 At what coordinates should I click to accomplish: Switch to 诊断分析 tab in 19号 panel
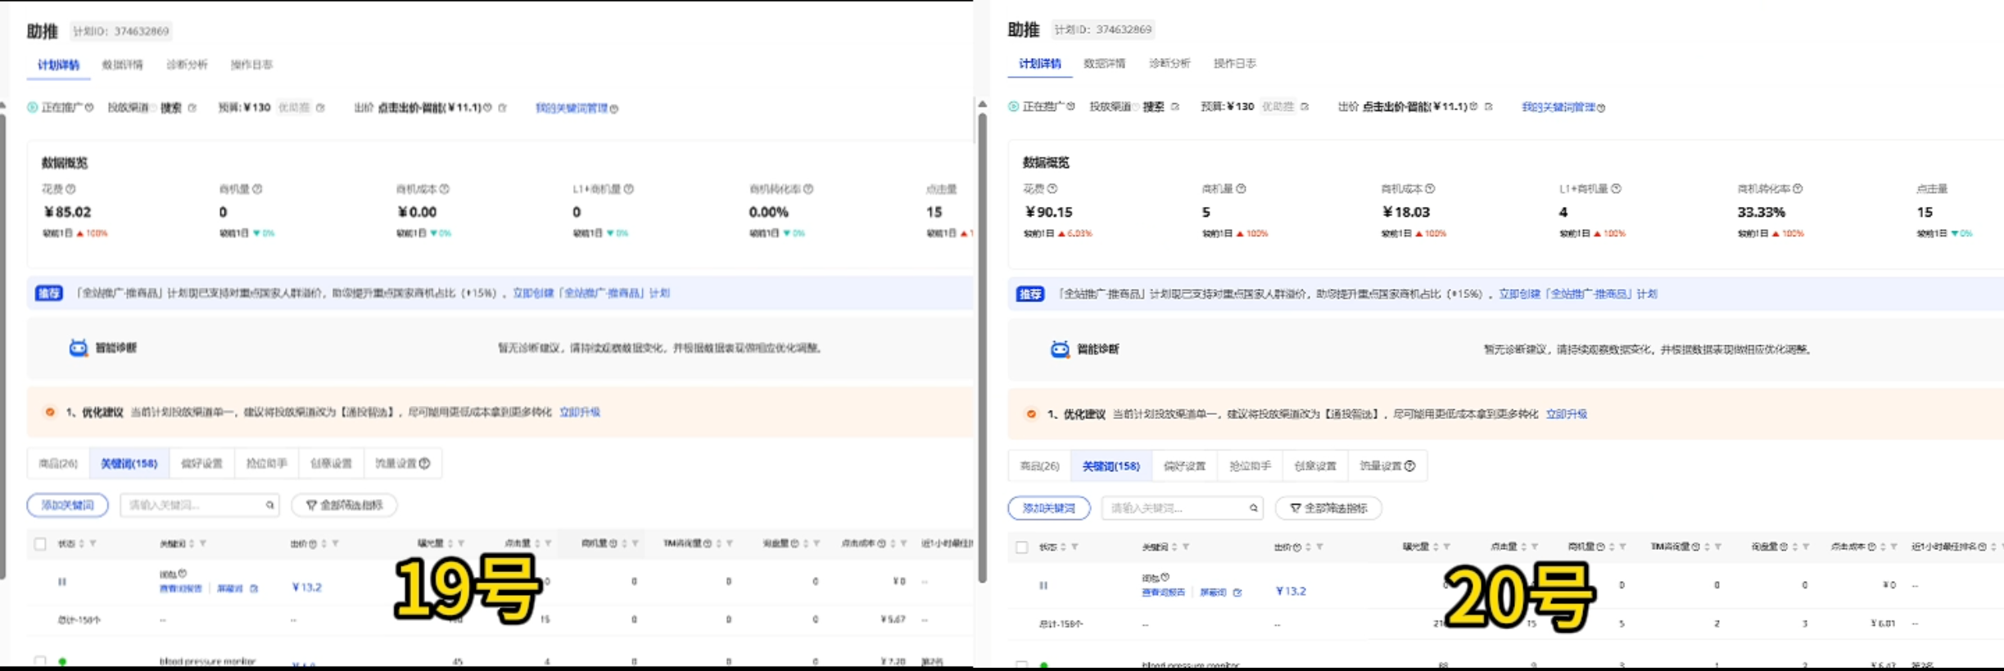tap(187, 65)
